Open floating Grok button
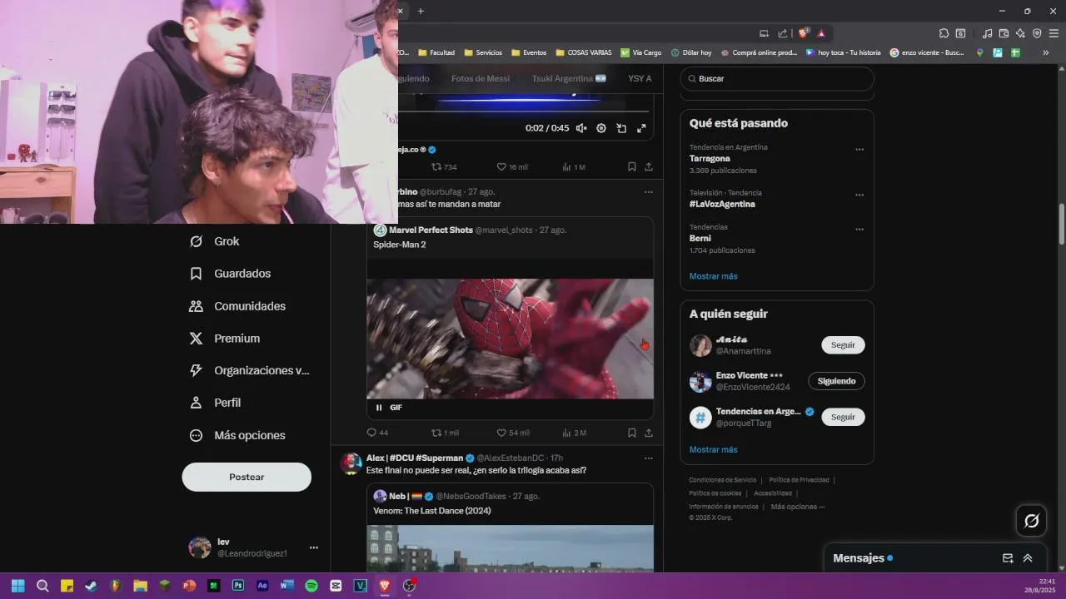 [x=1031, y=521]
